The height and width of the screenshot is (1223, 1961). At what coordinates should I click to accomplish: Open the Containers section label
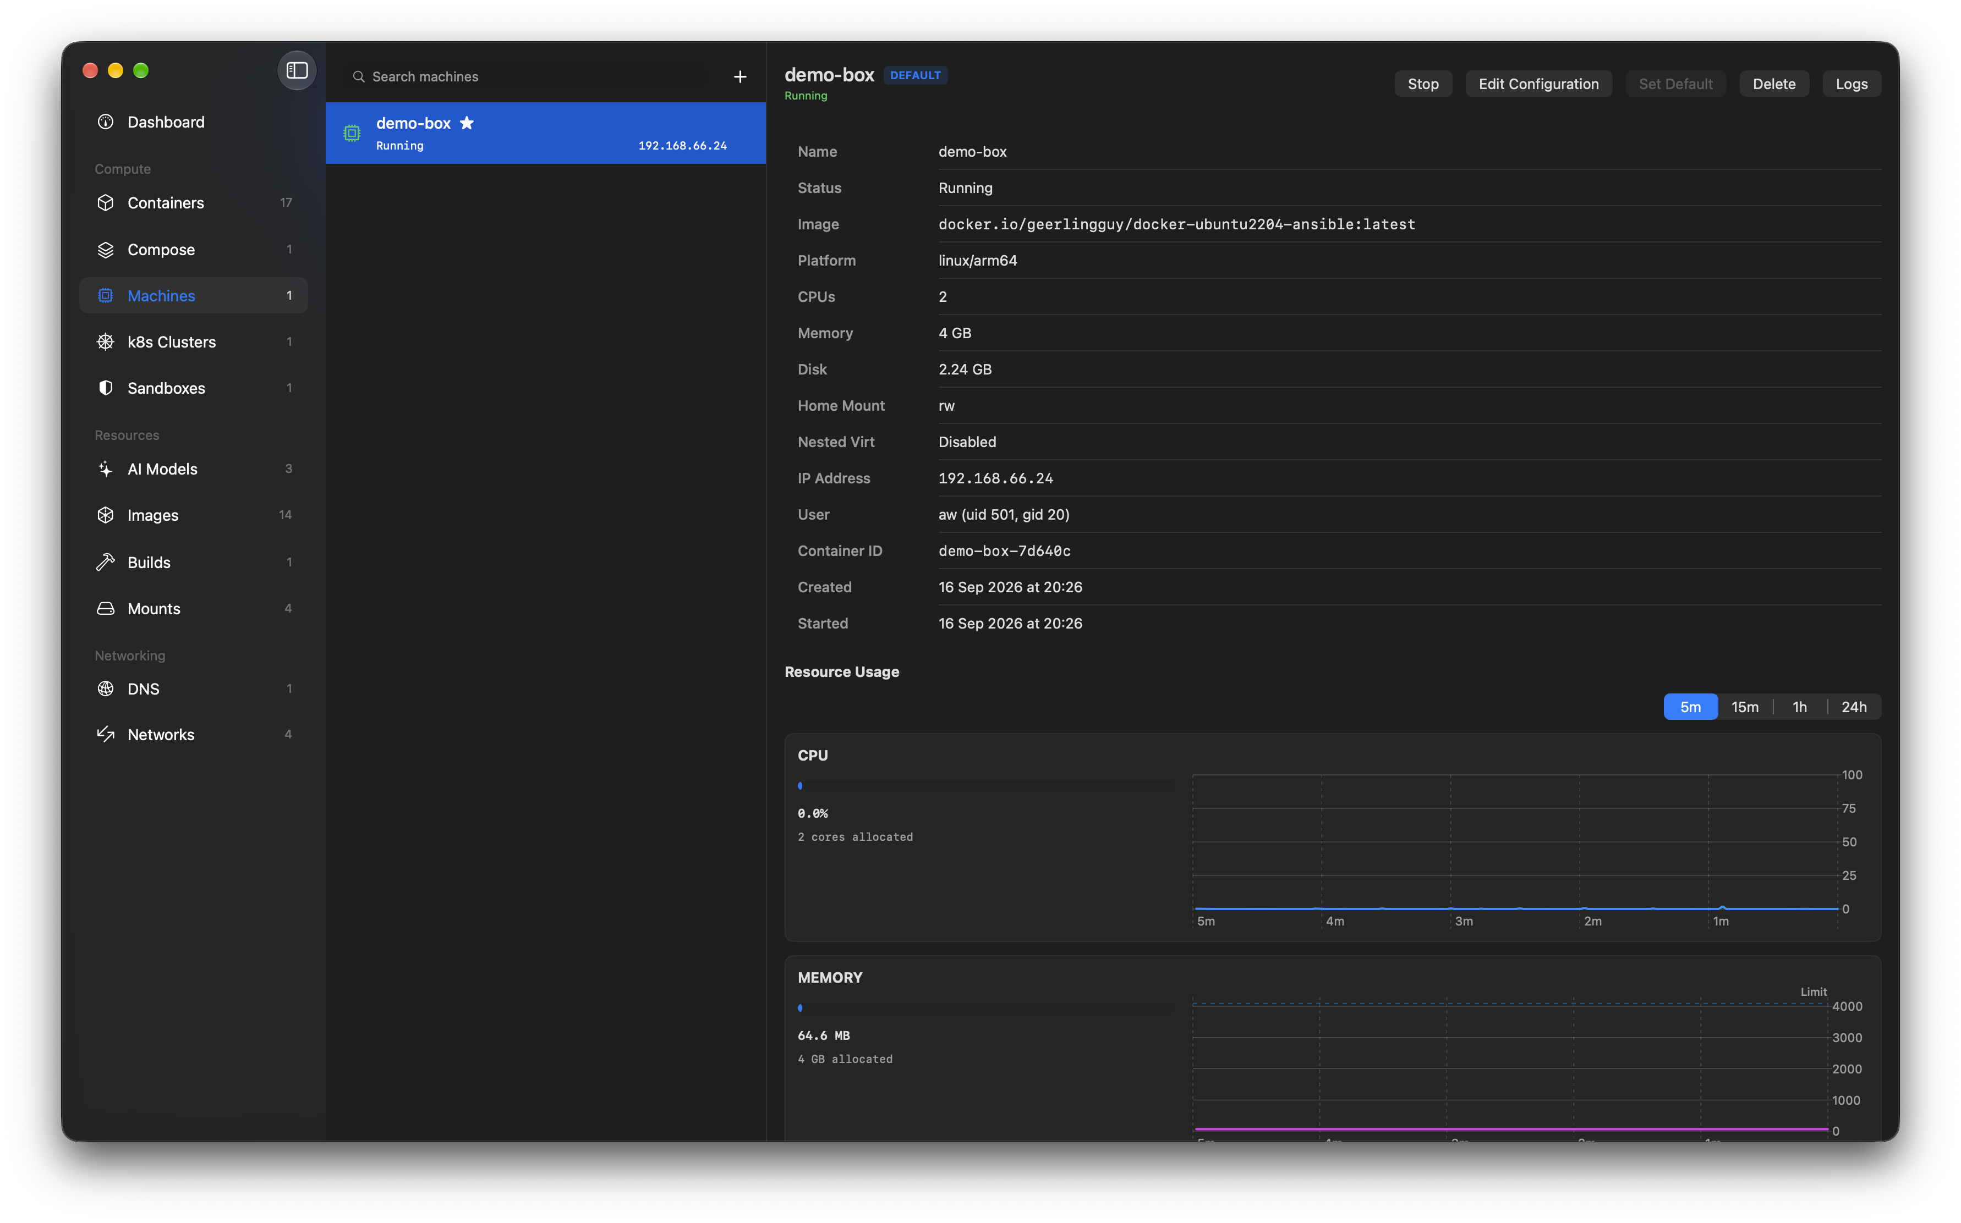point(166,203)
